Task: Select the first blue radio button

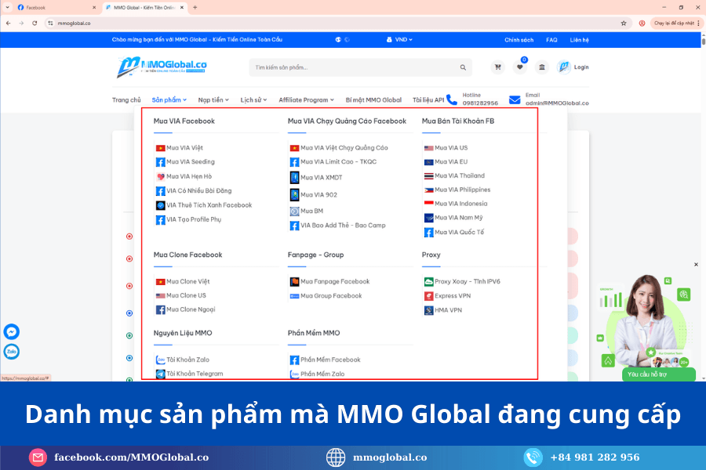Action: (129, 313)
